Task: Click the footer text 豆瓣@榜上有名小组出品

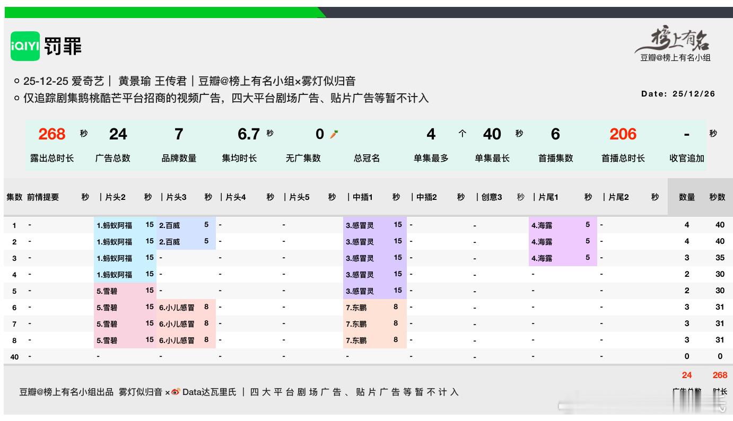Action: point(66,392)
